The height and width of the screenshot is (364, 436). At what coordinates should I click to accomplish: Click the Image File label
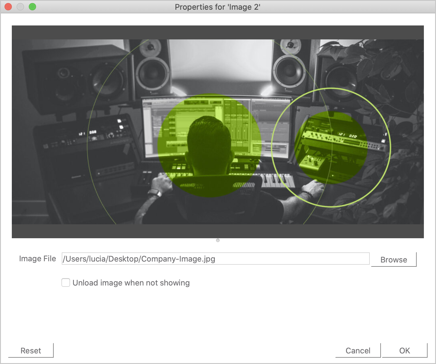click(x=37, y=259)
